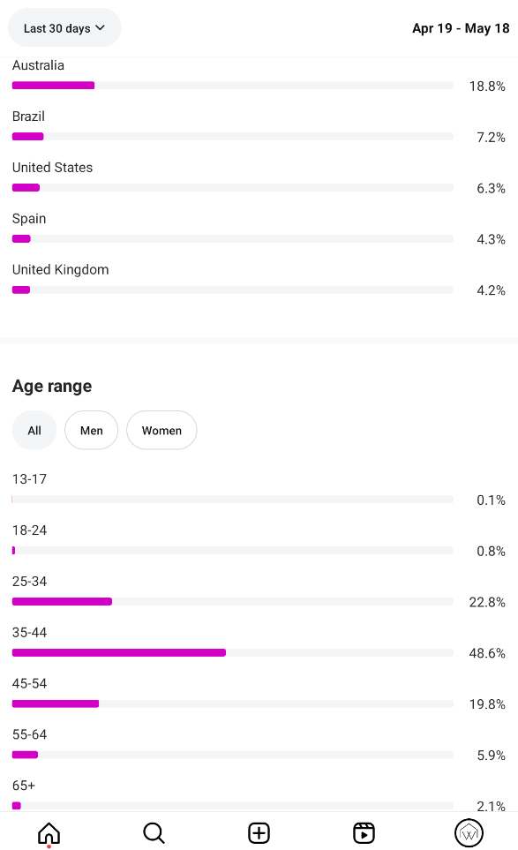
Task: Select the 35-44 age bar
Action: [x=232, y=652]
